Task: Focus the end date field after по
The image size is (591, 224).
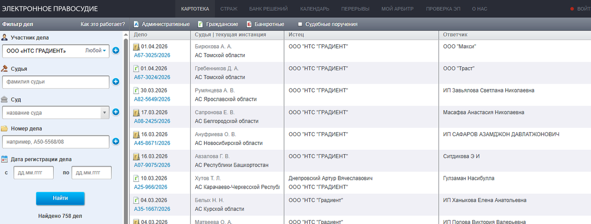Action: point(92,172)
